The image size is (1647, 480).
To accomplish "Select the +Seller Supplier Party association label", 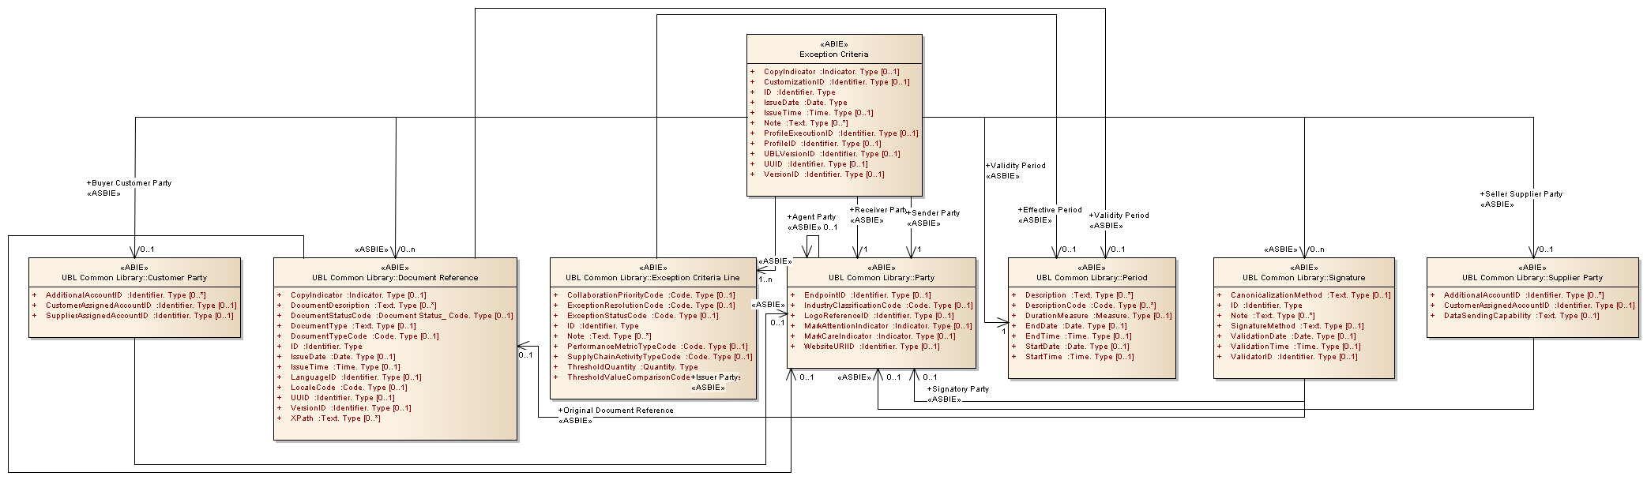I will 1521,194.
